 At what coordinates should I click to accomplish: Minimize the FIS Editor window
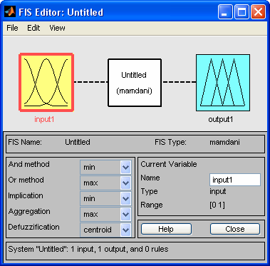click(226, 11)
